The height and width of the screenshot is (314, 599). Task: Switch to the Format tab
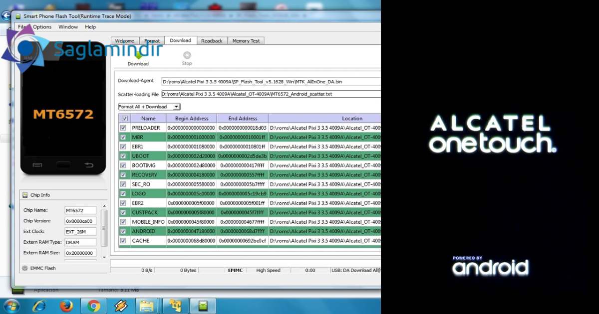pyautogui.click(x=152, y=41)
